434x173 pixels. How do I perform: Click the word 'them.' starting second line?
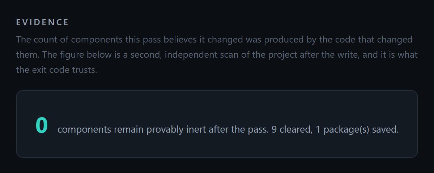[x=29, y=55]
